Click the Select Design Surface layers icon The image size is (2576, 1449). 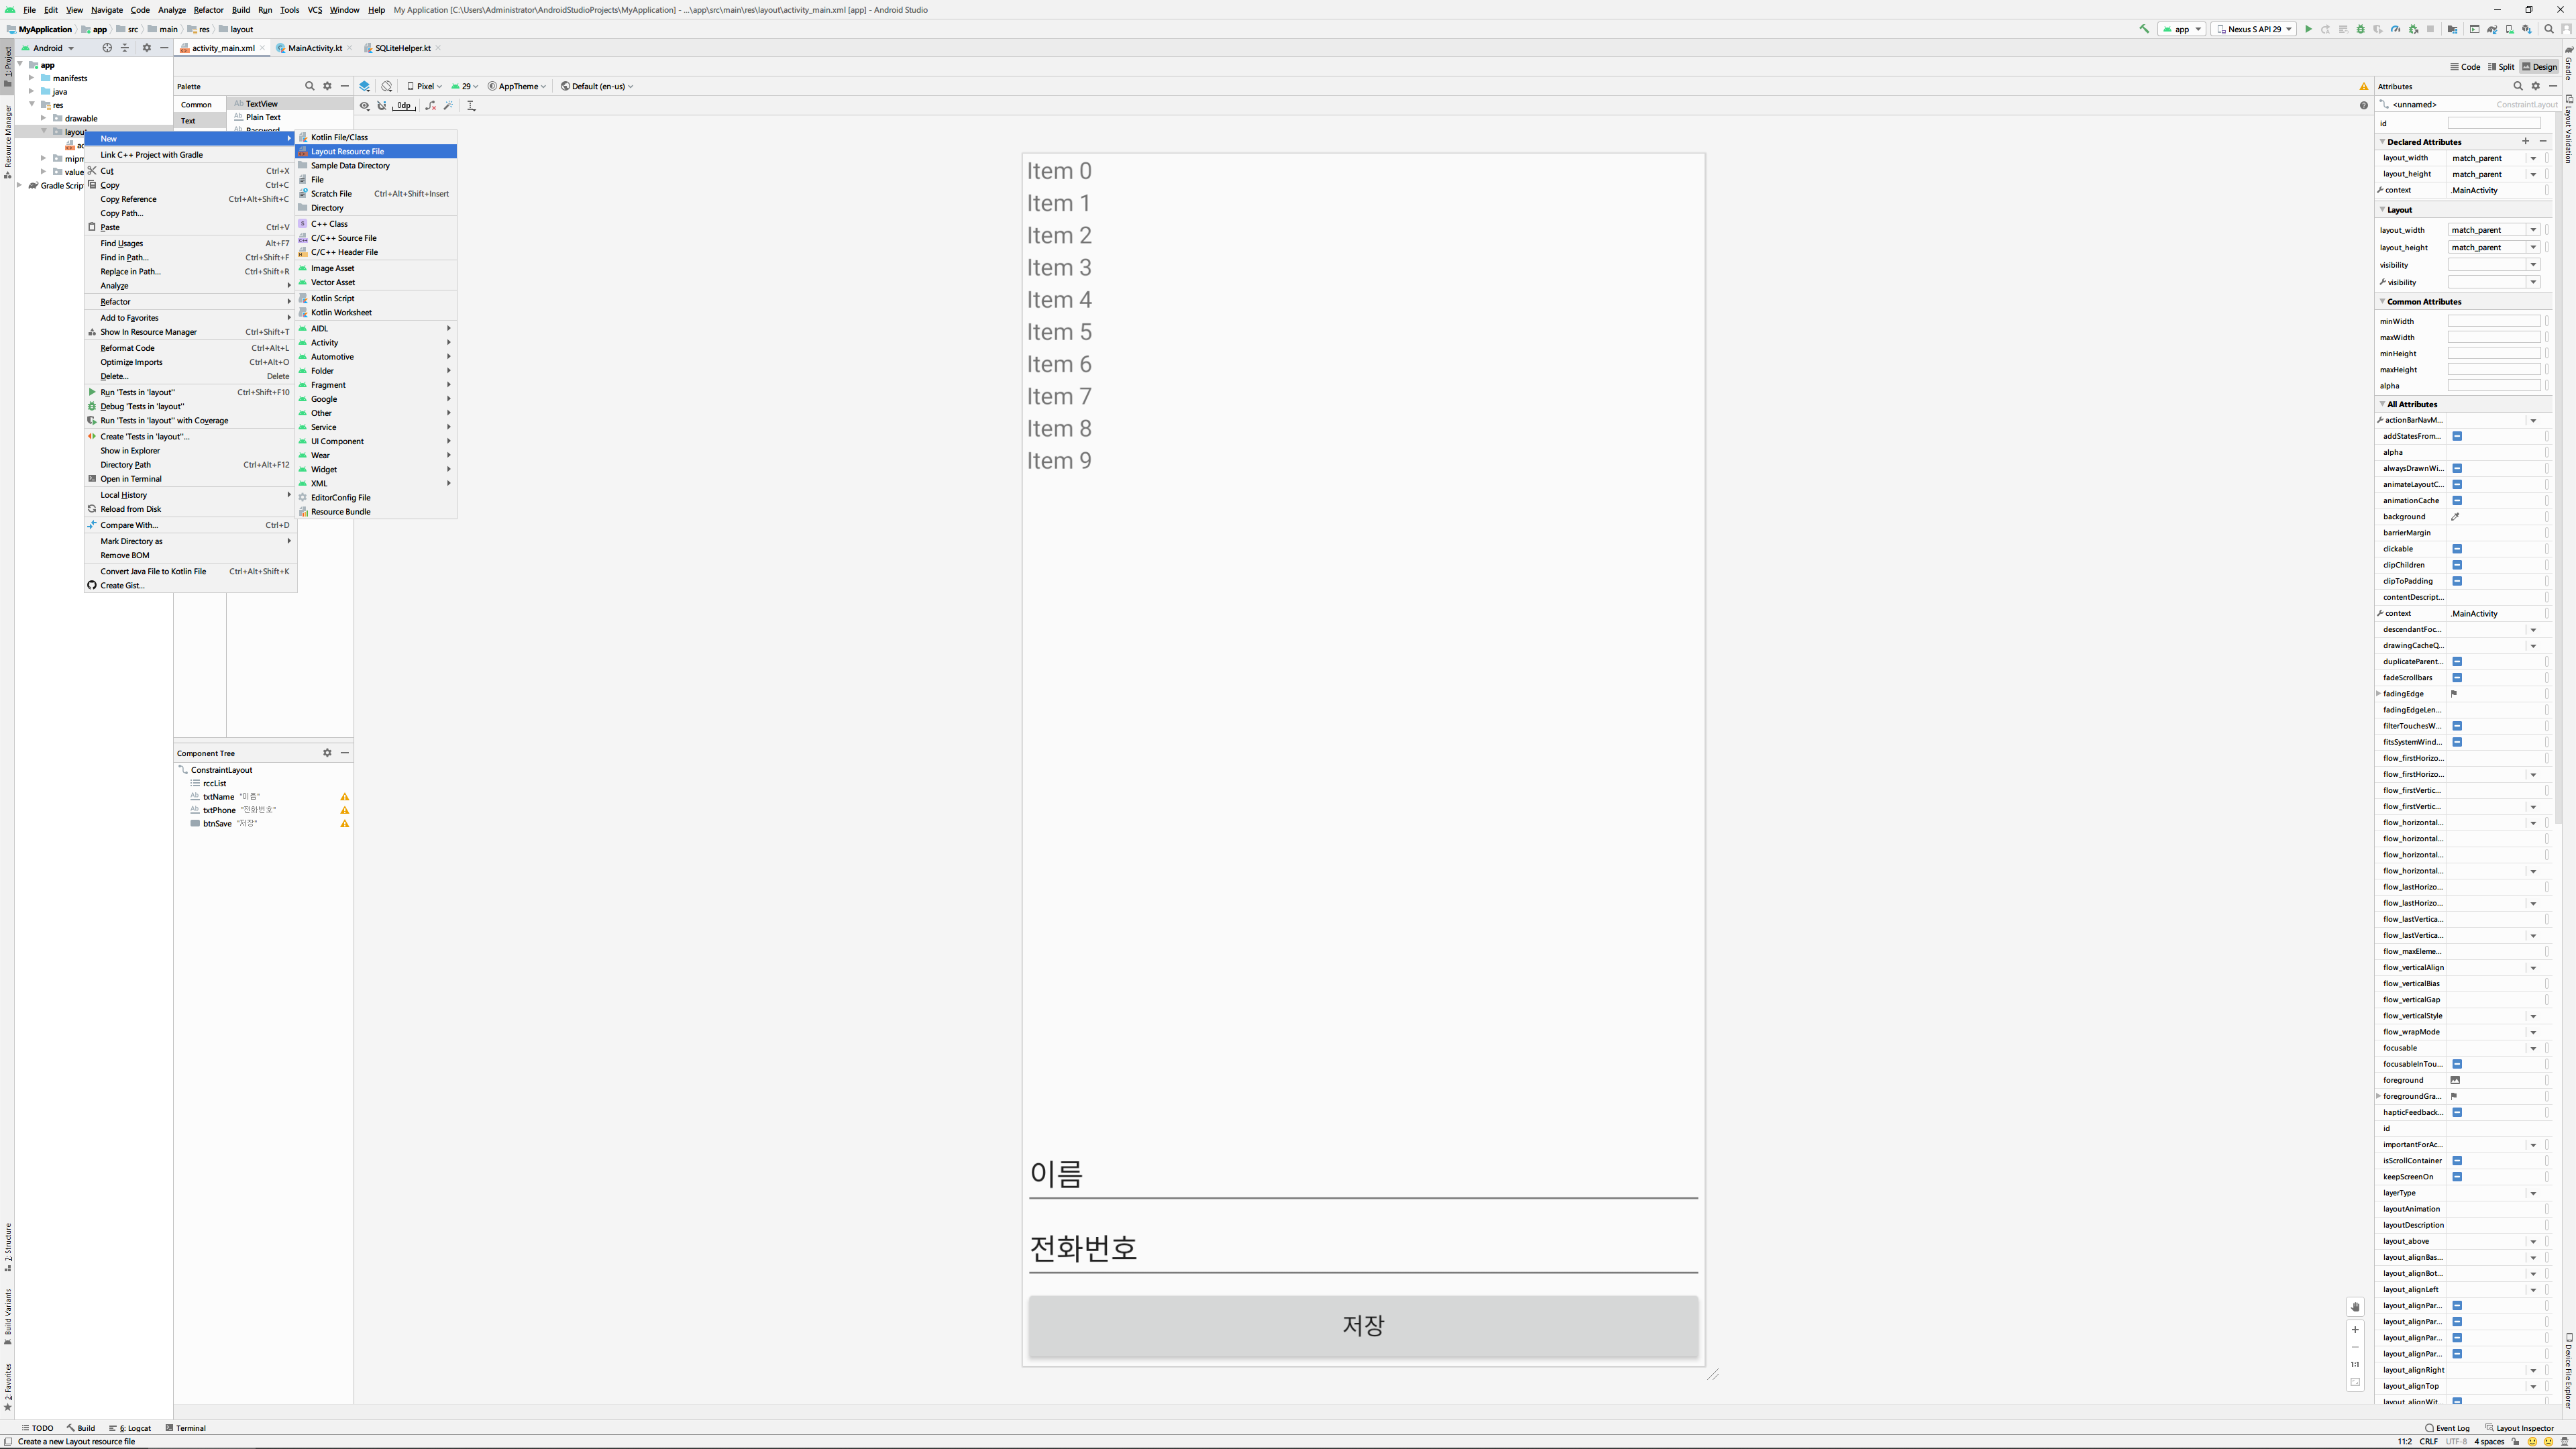tap(365, 86)
